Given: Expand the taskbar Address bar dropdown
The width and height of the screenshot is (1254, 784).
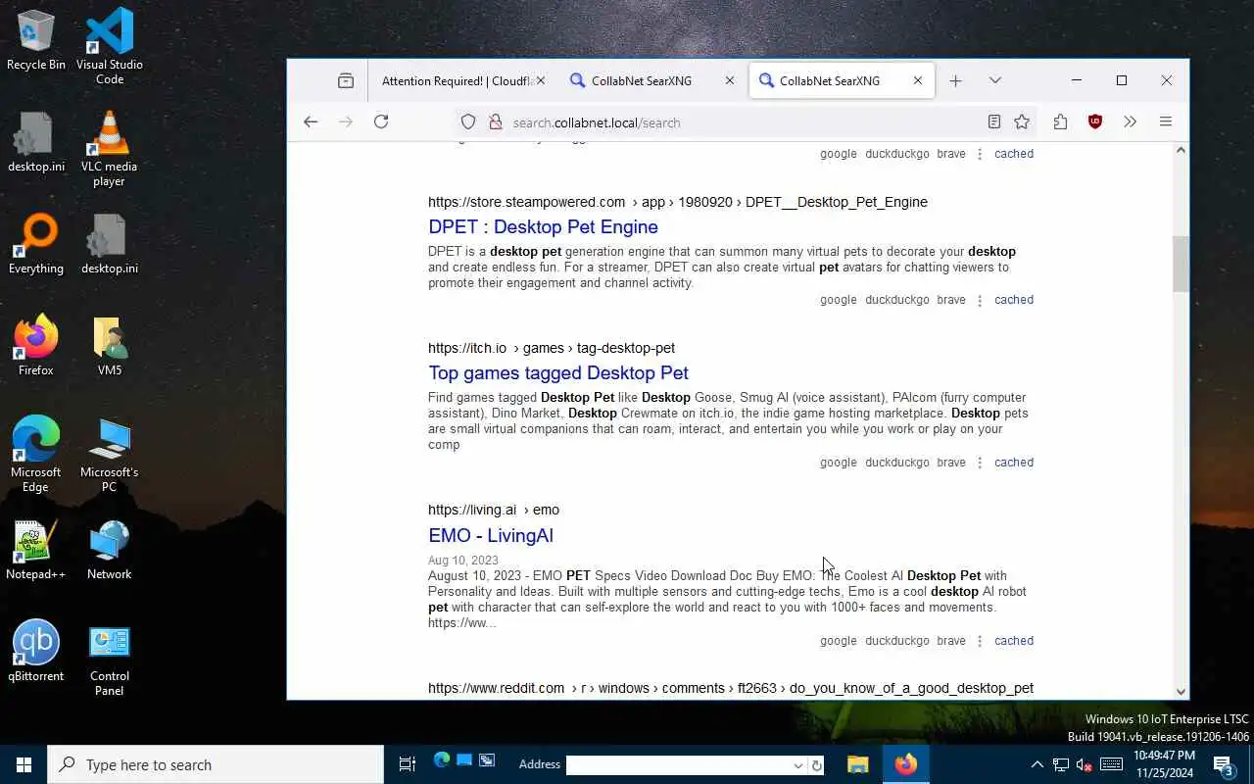Looking at the screenshot, I should pos(798,765).
